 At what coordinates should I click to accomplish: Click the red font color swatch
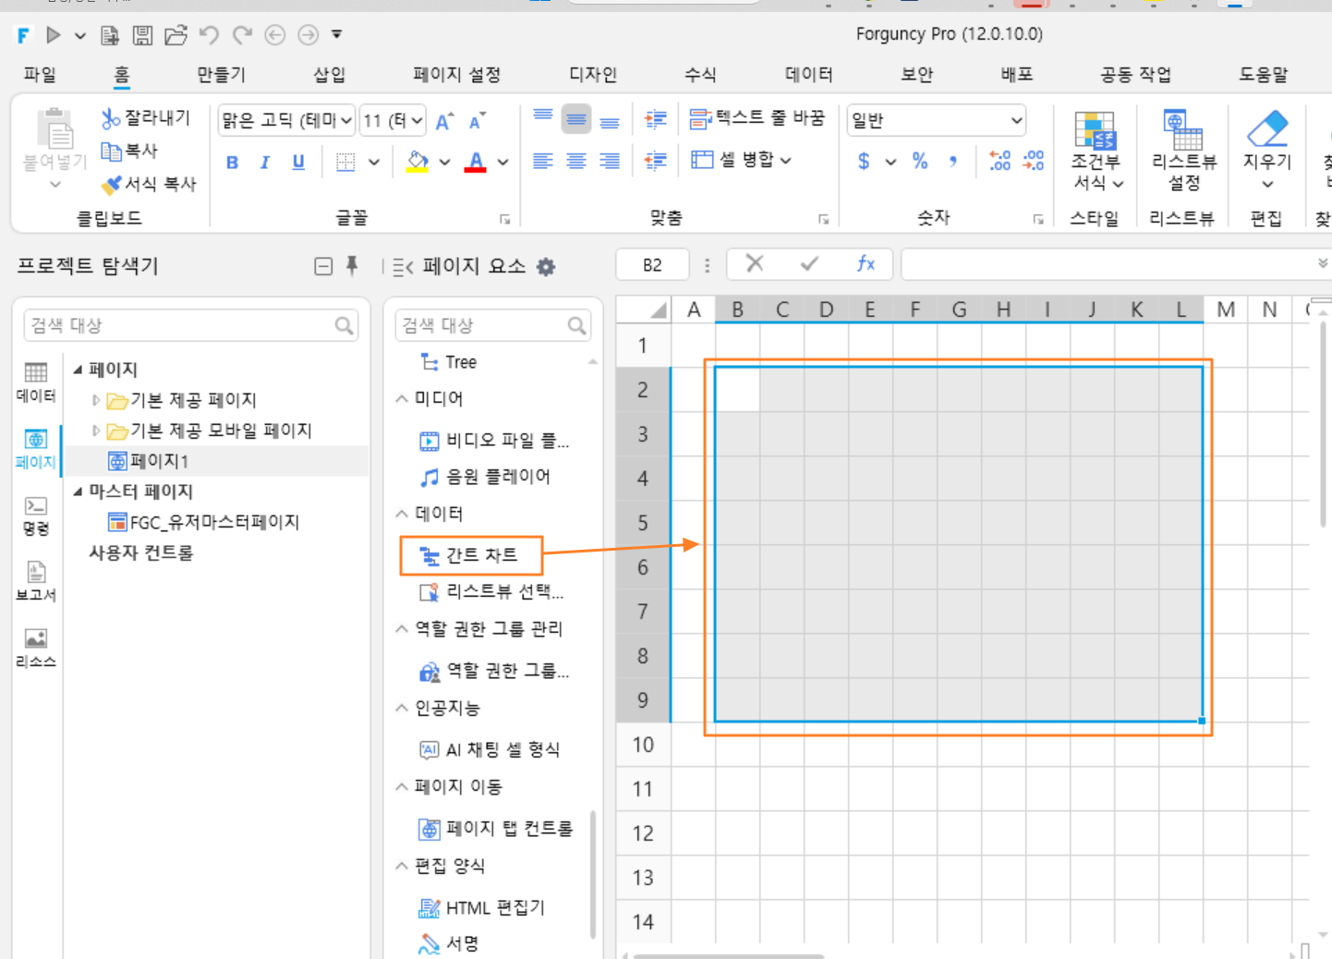click(476, 163)
